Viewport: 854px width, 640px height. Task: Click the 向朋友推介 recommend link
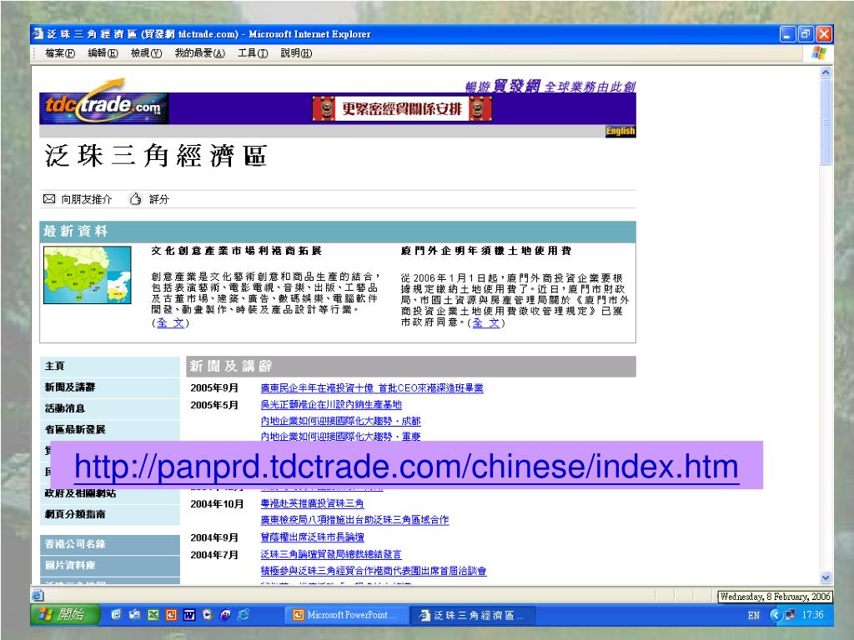pos(86,199)
